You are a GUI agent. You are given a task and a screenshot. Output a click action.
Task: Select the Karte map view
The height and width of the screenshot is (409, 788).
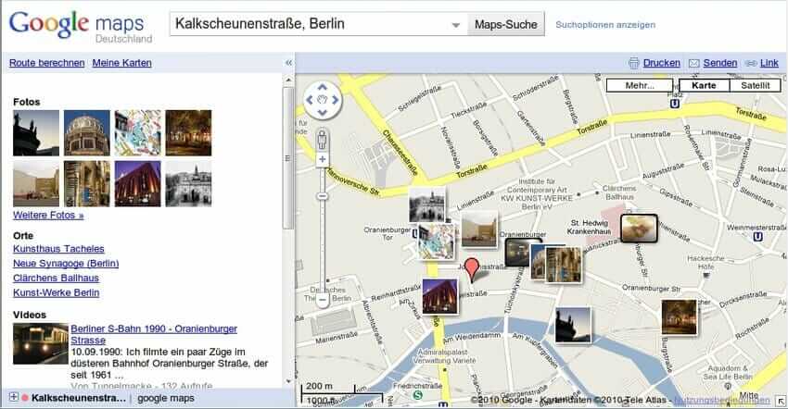coord(704,85)
